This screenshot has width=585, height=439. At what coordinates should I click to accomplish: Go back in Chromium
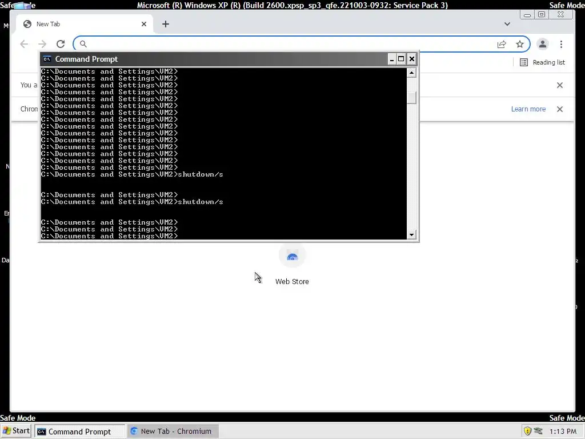coord(24,44)
